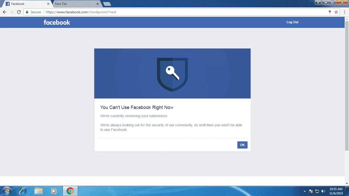Screen dimensions: 349x196
Task: Open Windows Media Player from taskbar
Action: point(54,191)
